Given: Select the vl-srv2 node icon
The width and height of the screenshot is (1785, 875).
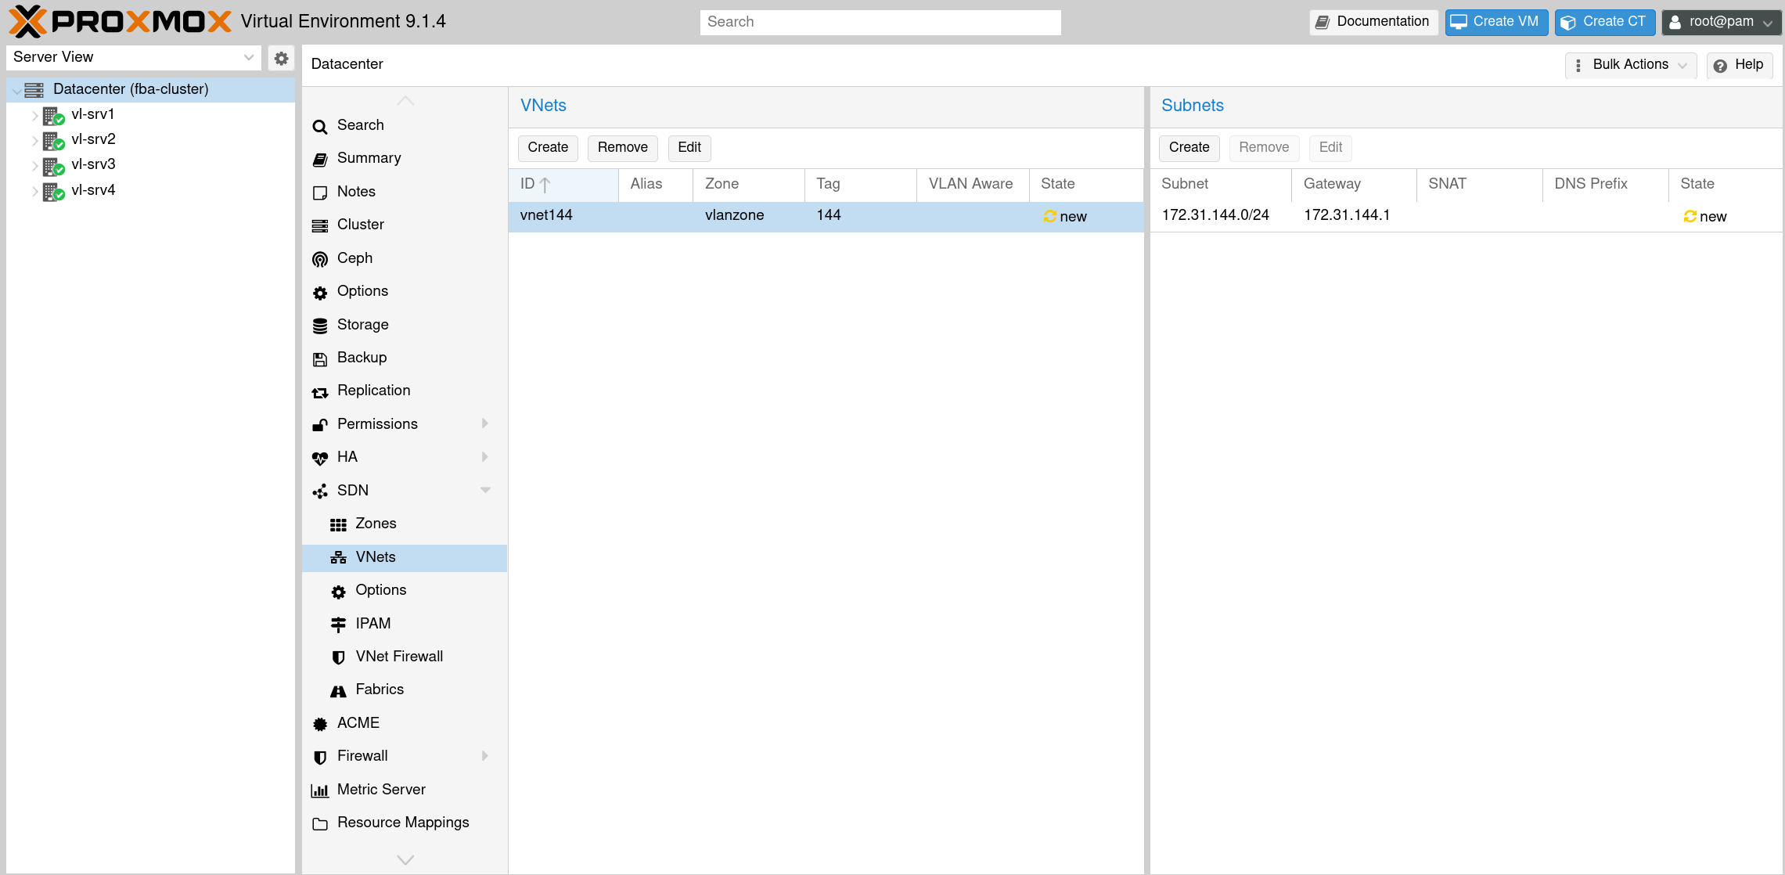Looking at the screenshot, I should coord(53,141).
